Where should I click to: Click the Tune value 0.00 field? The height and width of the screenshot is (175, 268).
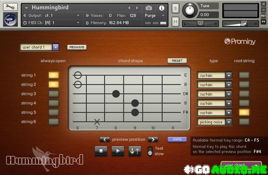(x=208, y=15)
